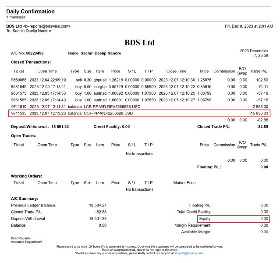Screen dimensions: 280x263
Task: Click the open price 1.26218
Action: (116, 80)
